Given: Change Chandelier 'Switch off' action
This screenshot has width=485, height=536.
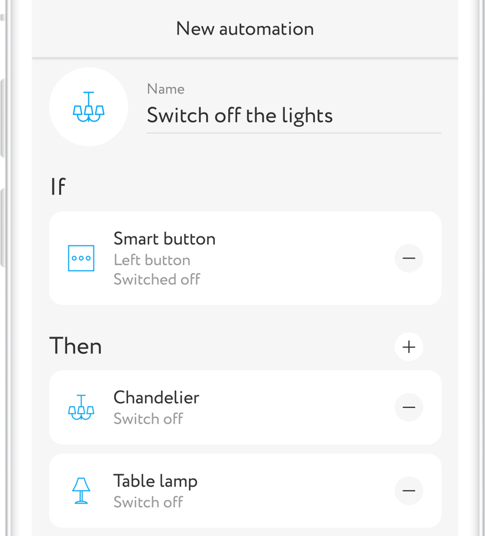Looking at the screenshot, I should click(x=148, y=419).
